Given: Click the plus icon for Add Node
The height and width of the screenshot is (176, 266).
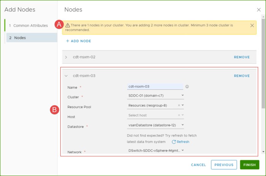Looking at the screenshot, I should tap(68, 41).
